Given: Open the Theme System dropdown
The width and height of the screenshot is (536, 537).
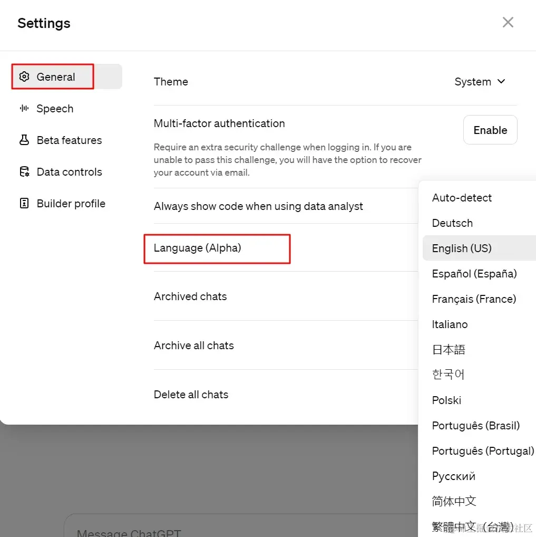Looking at the screenshot, I should click(480, 82).
